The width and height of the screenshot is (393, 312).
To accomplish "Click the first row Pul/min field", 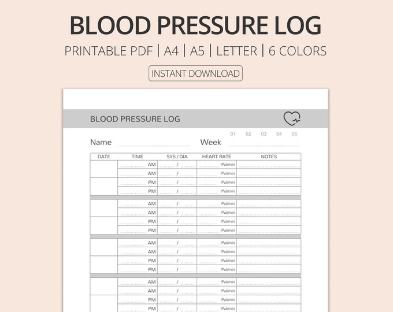I will [x=217, y=165].
